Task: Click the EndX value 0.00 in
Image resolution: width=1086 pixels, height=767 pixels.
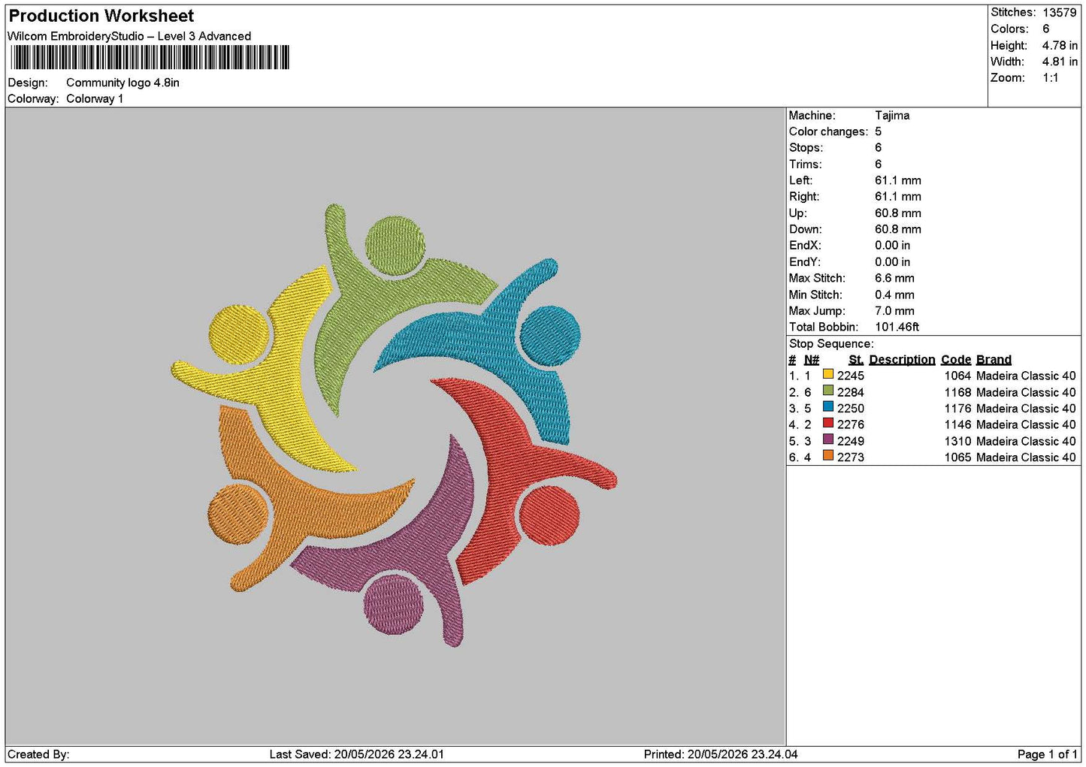Action: point(892,246)
